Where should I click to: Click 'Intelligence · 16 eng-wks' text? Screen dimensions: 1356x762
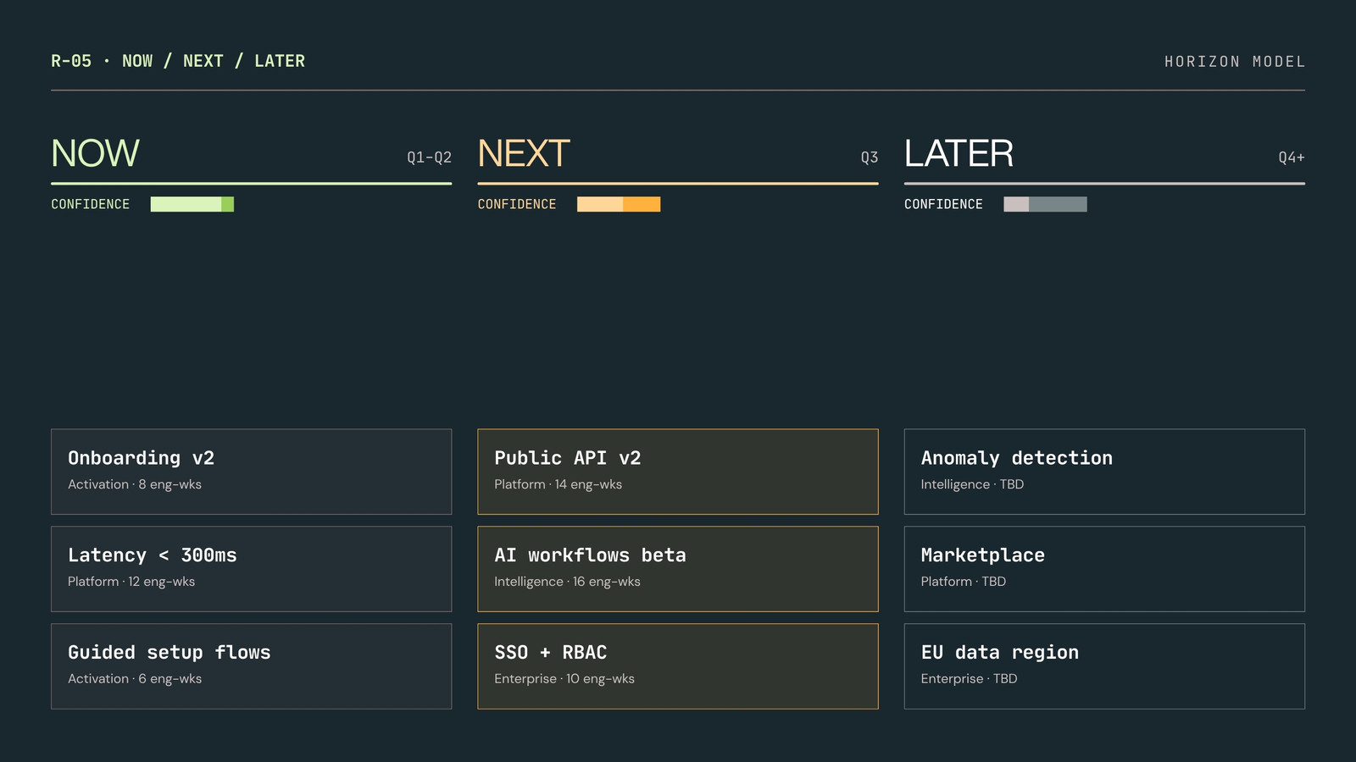[568, 582]
